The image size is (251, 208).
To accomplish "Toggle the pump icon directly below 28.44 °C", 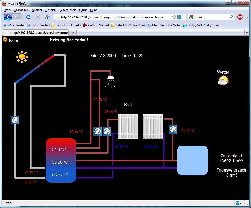I will pyautogui.click(x=107, y=131).
